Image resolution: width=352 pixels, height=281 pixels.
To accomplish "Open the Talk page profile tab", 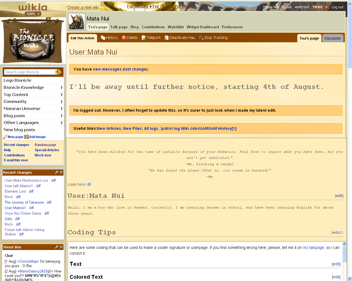I will pos(119,27).
